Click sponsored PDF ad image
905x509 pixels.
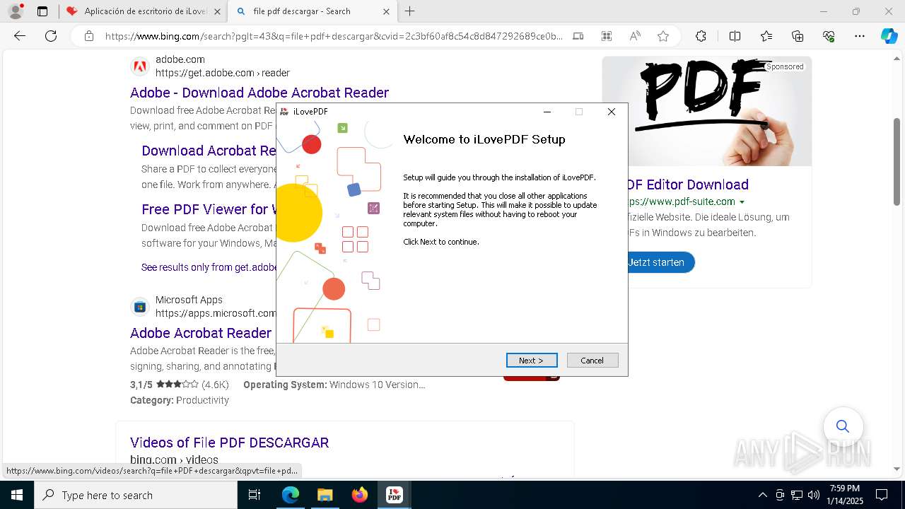[707, 111]
